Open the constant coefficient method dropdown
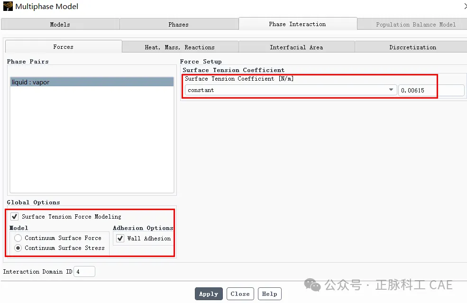467x303 pixels. (x=291, y=90)
